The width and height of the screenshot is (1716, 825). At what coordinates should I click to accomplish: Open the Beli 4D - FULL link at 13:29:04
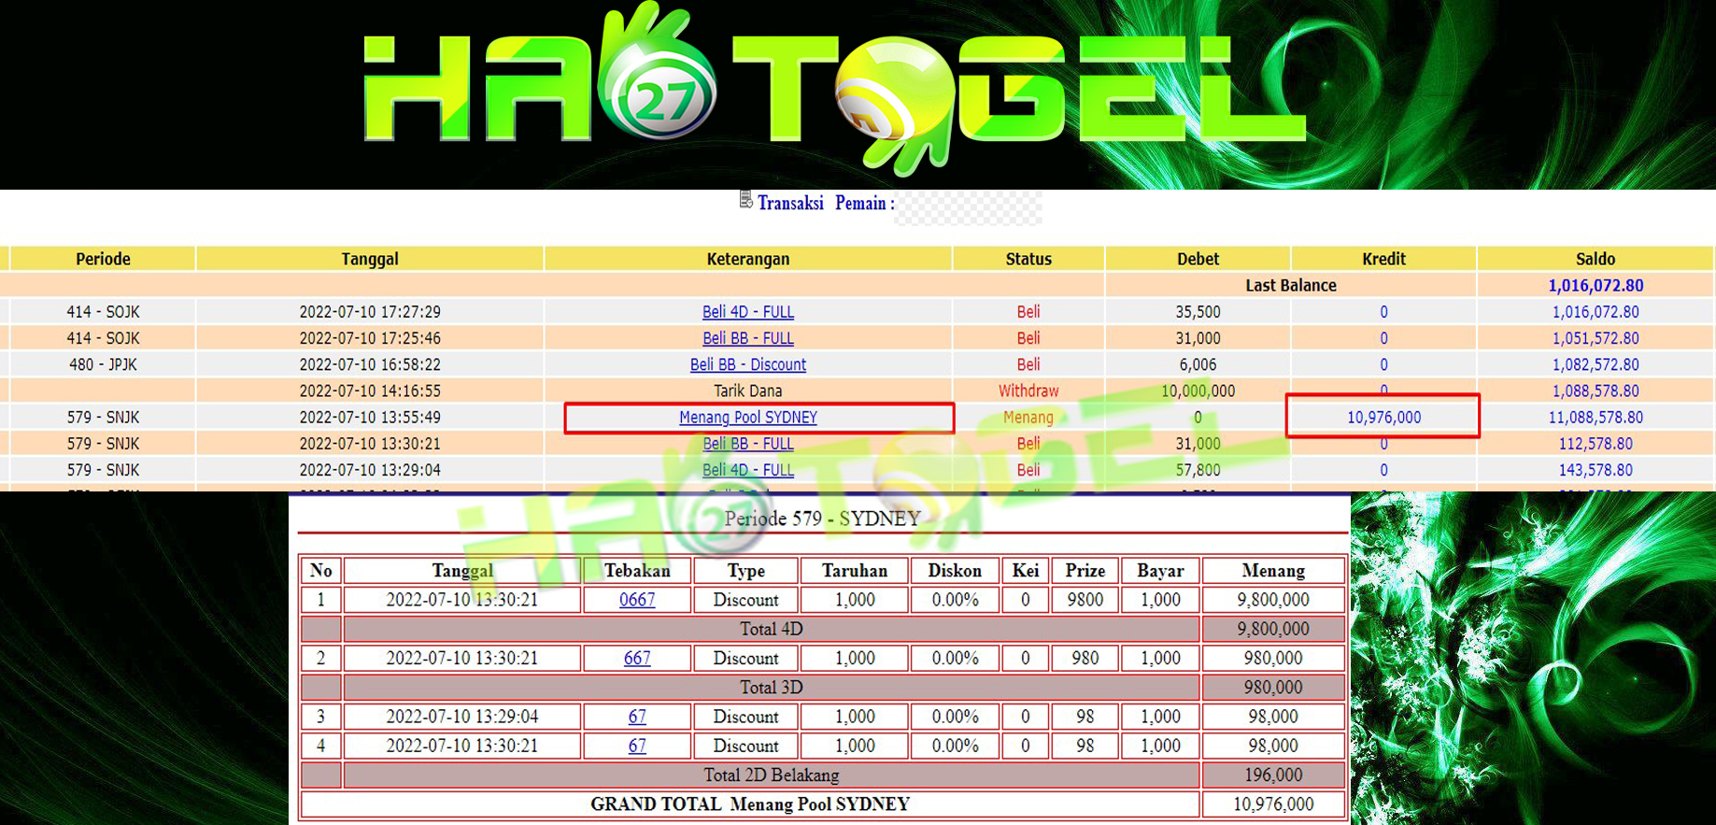748,470
